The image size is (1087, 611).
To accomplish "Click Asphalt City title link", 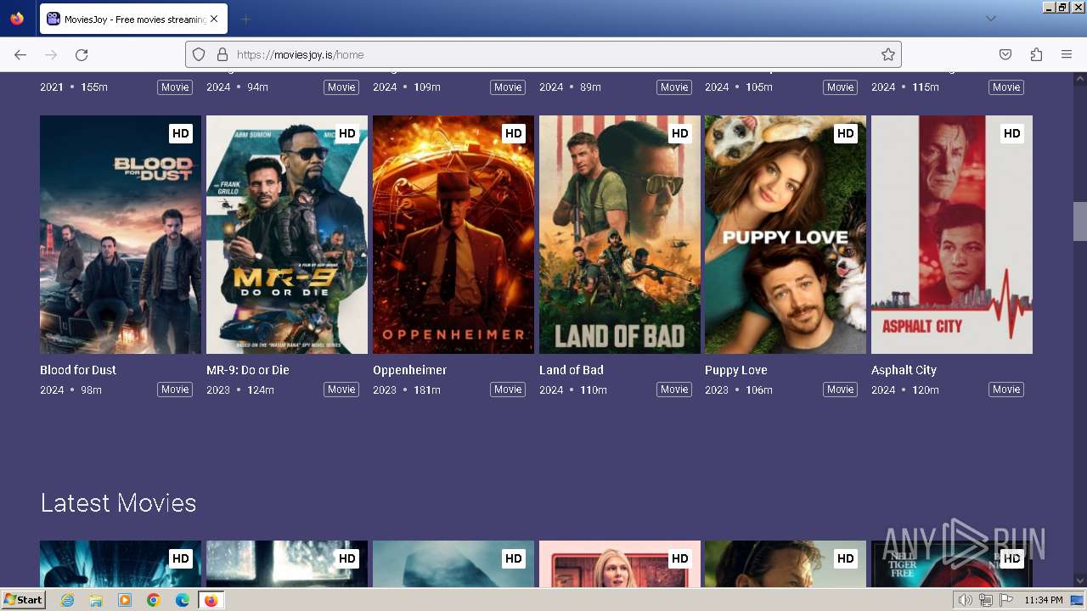I will click(x=904, y=370).
